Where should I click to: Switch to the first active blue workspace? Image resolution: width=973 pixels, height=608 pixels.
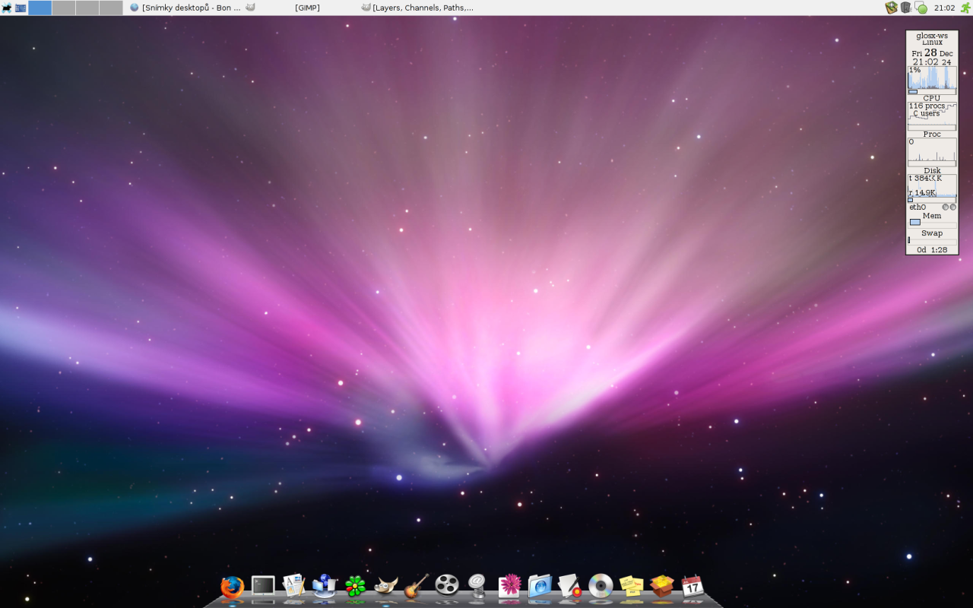click(x=40, y=8)
